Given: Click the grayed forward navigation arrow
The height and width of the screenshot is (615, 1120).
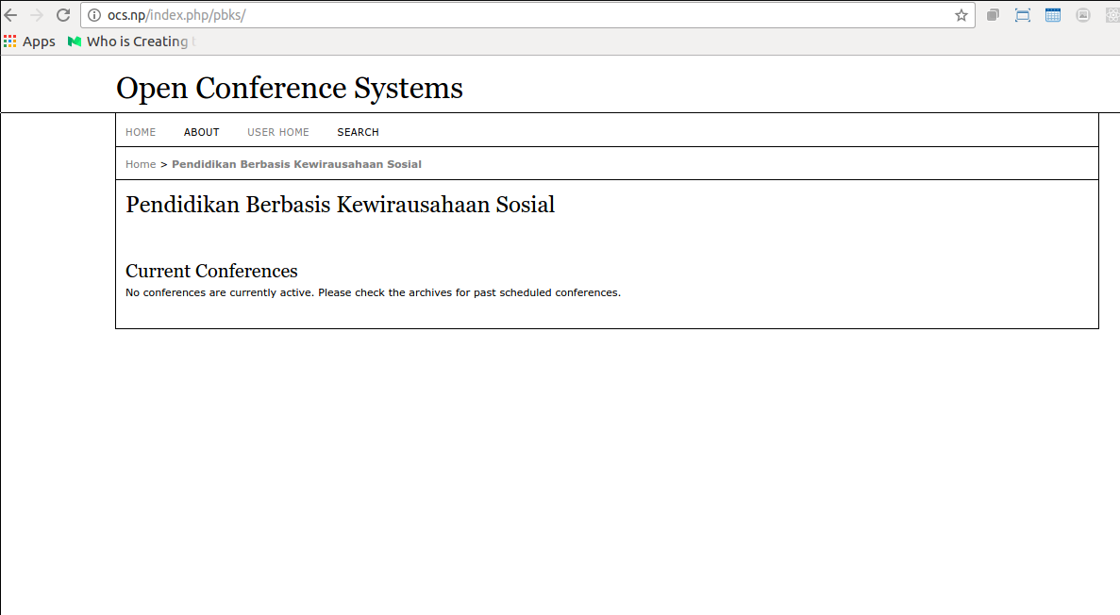Looking at the screenshot, I should pos(37,15).
